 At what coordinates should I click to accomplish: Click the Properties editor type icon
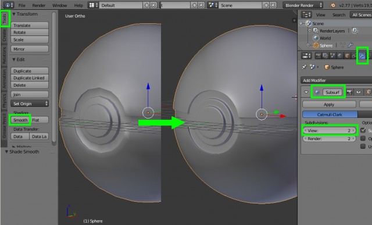306,56
